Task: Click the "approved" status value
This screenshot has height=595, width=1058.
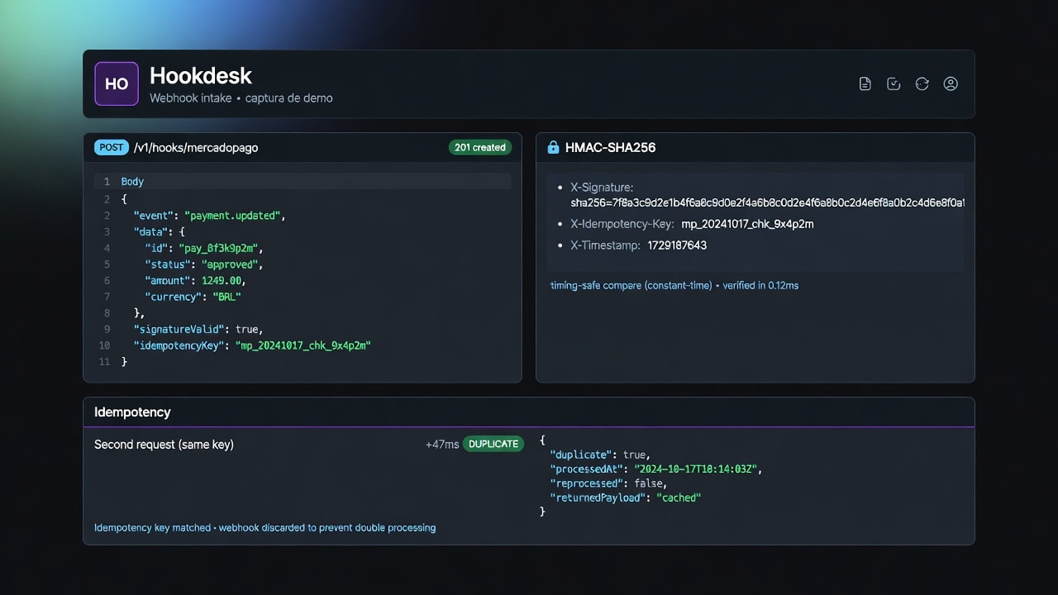Action: 228,264
